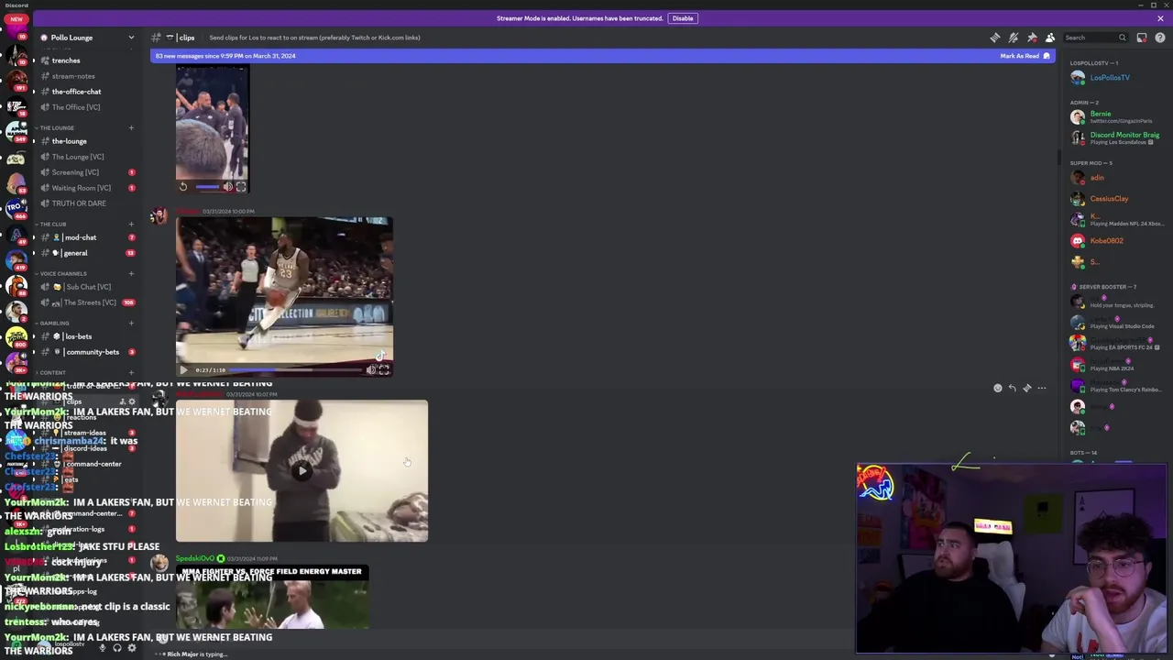Image resolution: width=1173 pixels, height=660 pixels.
Task: Expand the CONTENT category
Action: pyautogui.click(x=51, y=372)
